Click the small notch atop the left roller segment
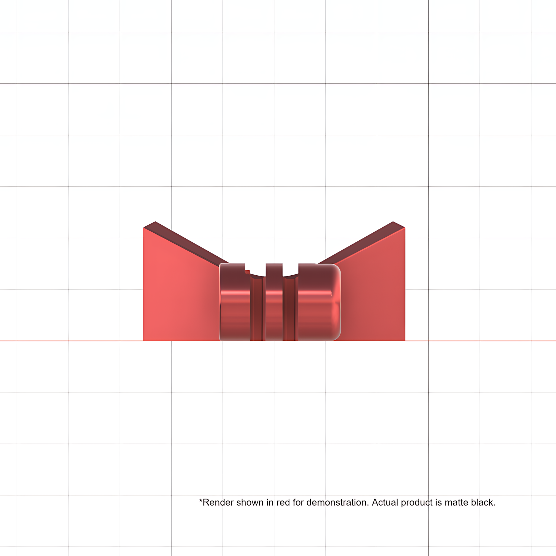Viewport: 556px width, 556px height. point(247,271)
